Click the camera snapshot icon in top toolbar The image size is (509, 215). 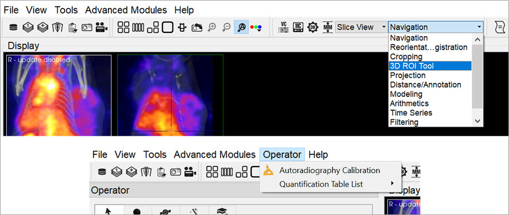point(87,28)
